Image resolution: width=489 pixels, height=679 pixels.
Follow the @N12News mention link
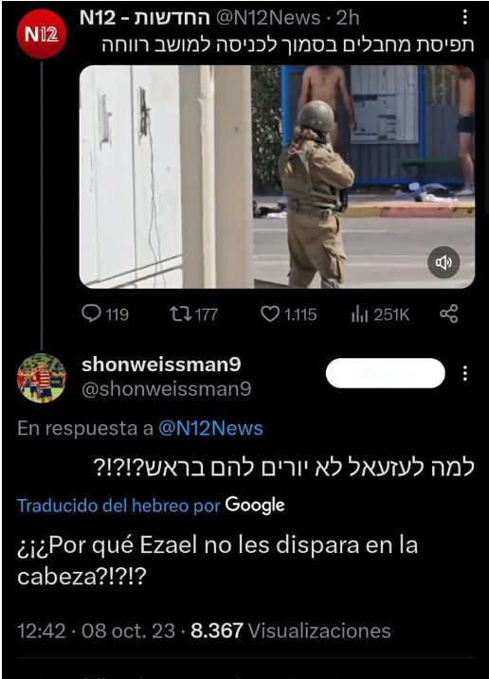click(210, 428)
